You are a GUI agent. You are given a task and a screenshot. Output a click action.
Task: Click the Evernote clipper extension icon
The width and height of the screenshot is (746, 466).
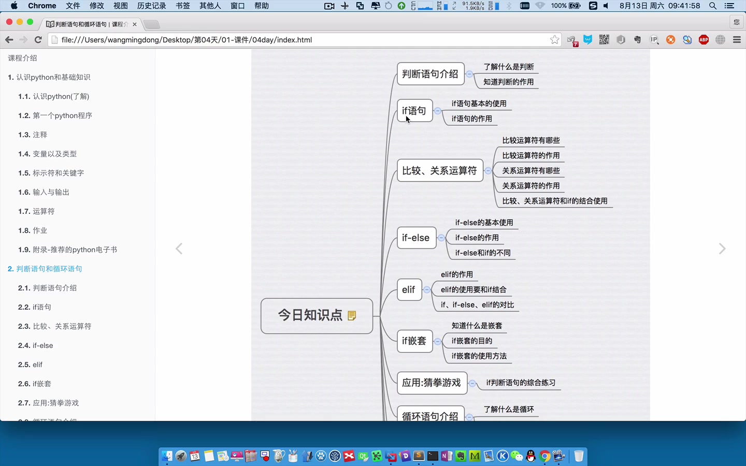click(x=637, y=39)
